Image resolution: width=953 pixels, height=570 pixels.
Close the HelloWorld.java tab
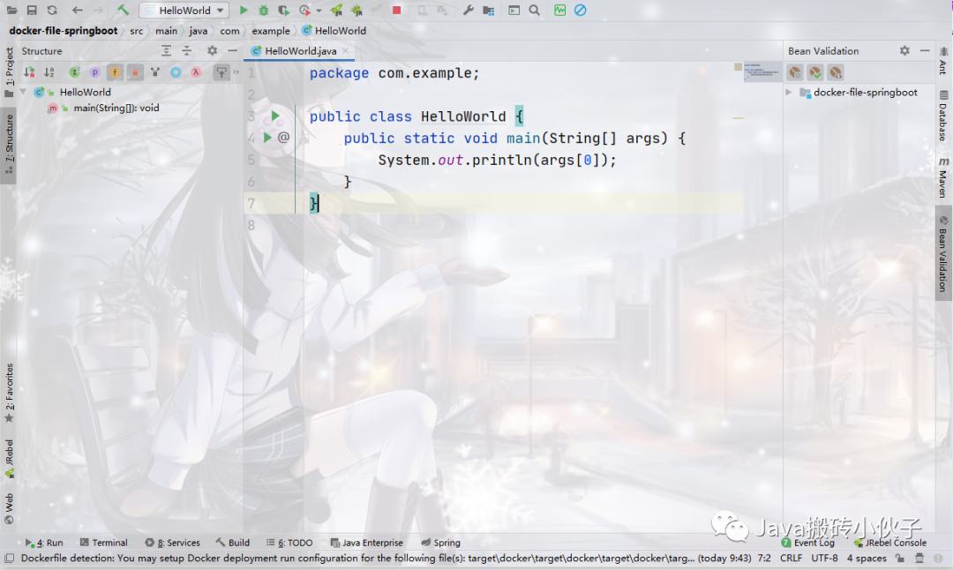coord(345,50)
